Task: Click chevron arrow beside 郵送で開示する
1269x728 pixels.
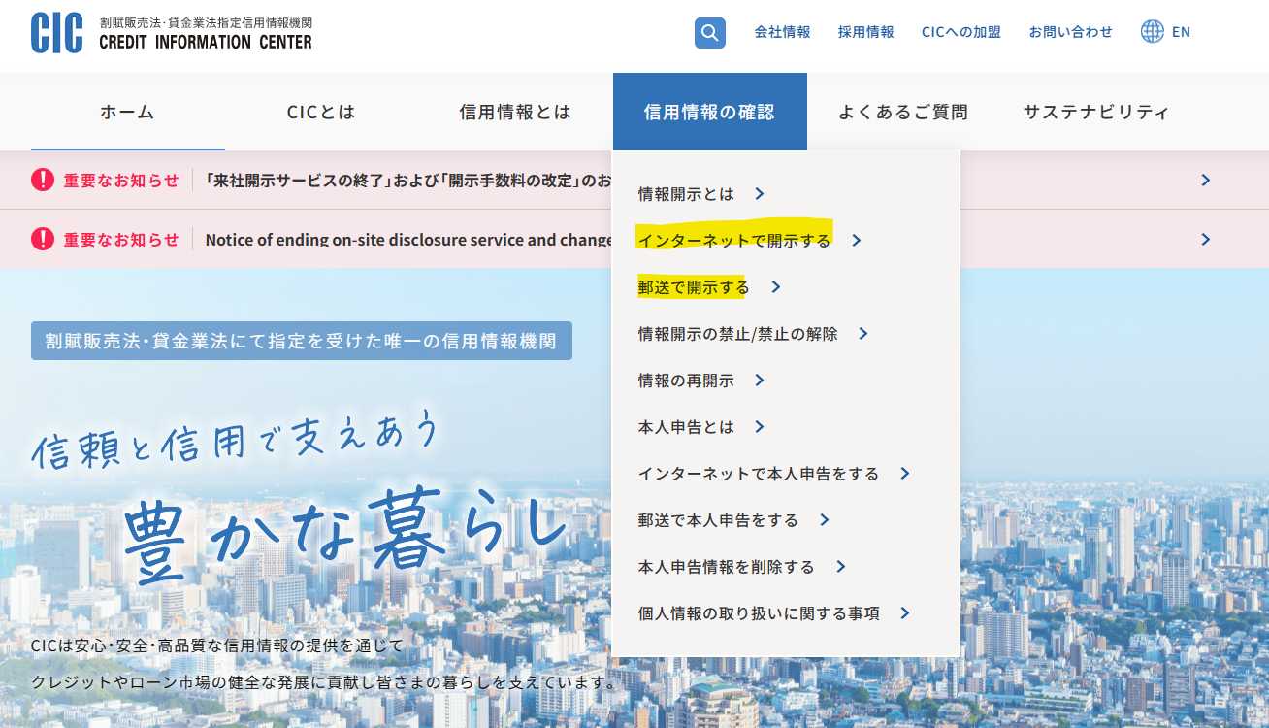Action: (x=775, y=287)
